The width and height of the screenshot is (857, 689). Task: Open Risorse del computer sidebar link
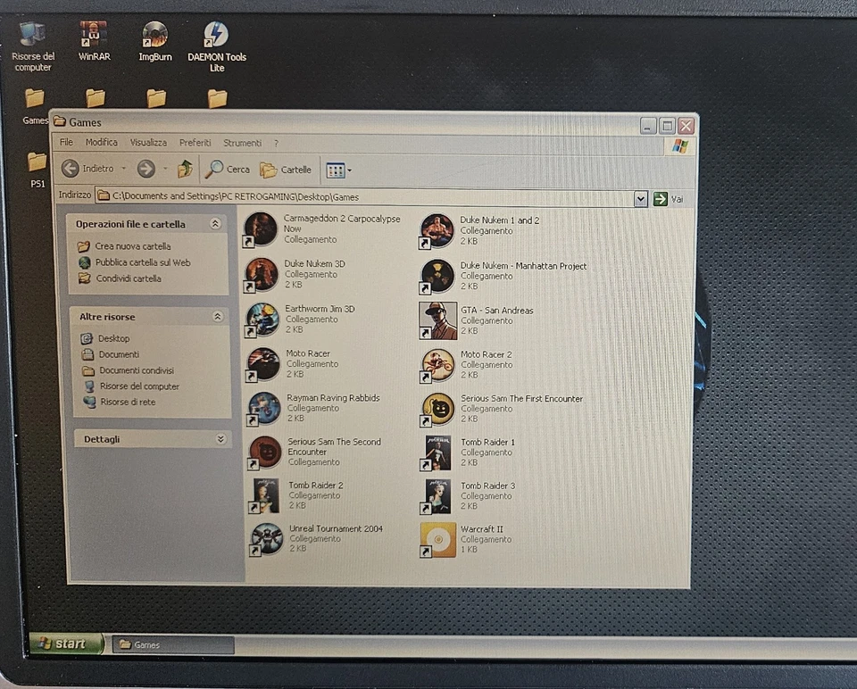click(x=131, y=386)
